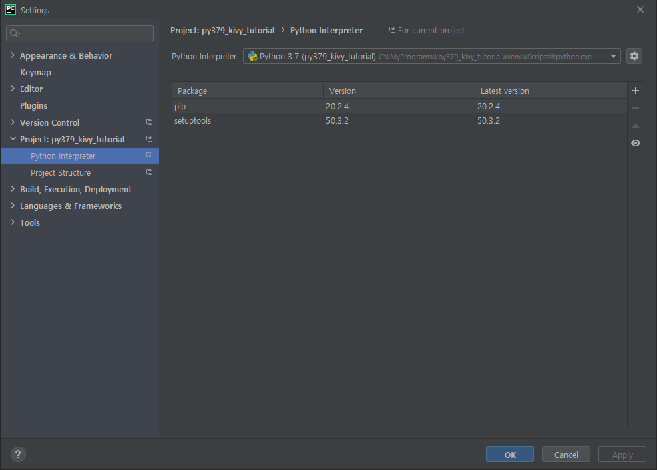This screenshot has height=470, width=657.
Task: Toggle show early releases eye icon
Action: click(x=635, y=143)
